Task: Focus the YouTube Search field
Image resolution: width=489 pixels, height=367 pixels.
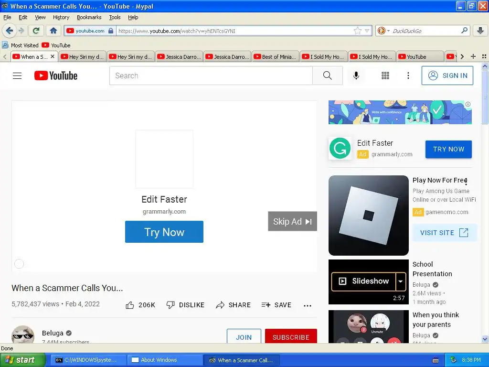Action: point(211,76)
